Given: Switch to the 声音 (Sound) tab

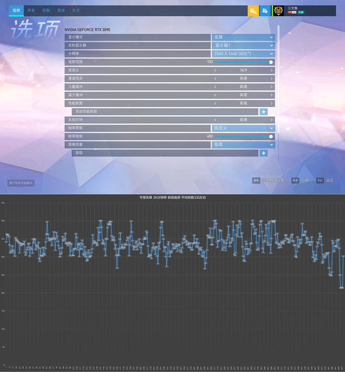Looking at the screenshot, I should click(31, 11).
